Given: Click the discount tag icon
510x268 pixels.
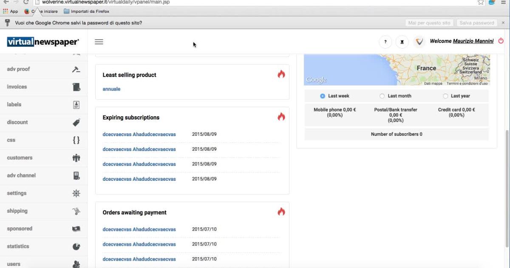Looking at the screenshot, I should point(76,123).
